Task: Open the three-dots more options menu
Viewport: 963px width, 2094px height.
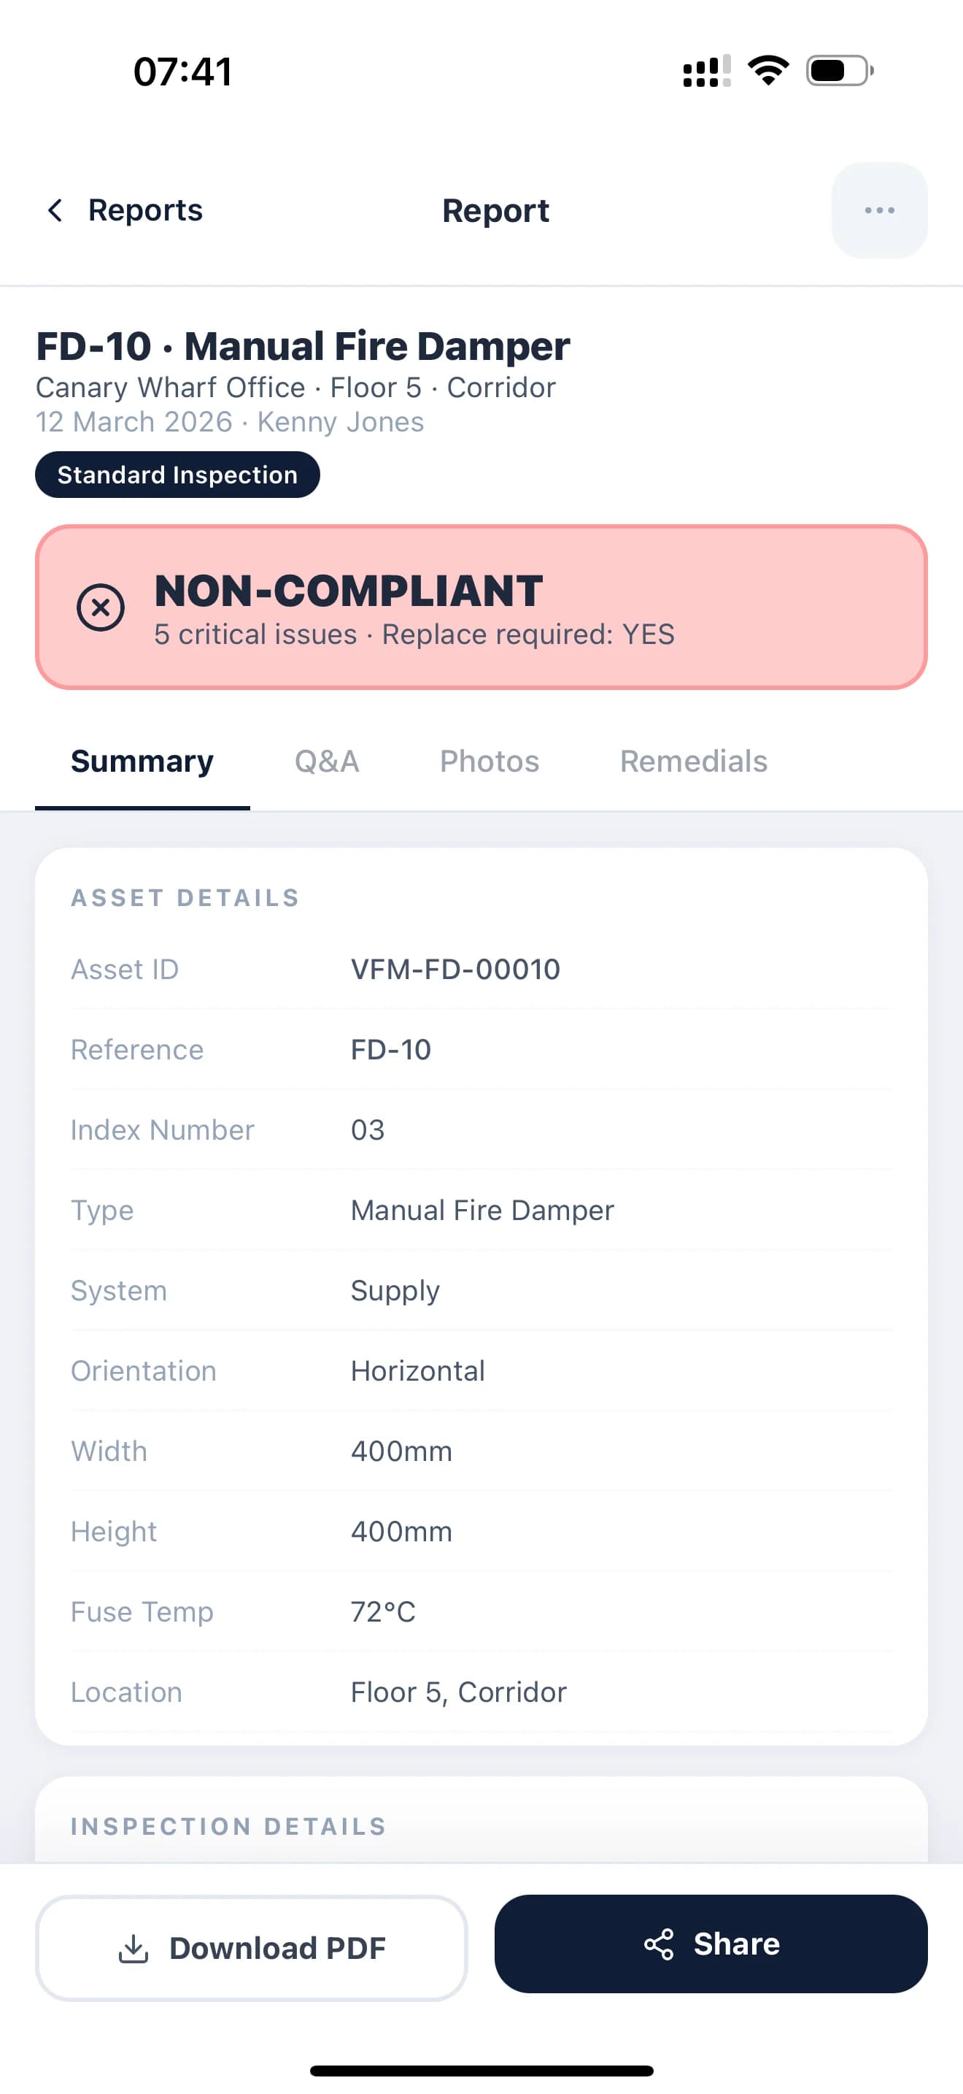Action: click(878, 210)
